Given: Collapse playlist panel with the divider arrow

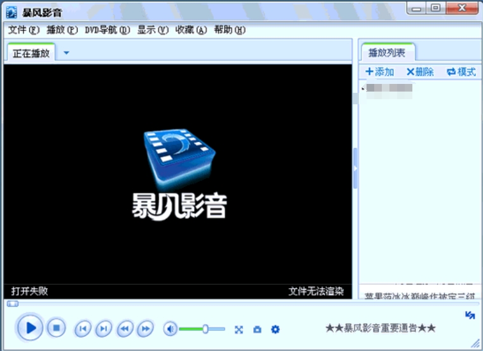Looking at the screenshot, I should [x=355, y=169].
